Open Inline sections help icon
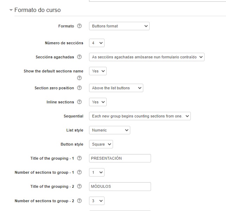This screenshot has width=226, height=211. (x=79, y=102)
